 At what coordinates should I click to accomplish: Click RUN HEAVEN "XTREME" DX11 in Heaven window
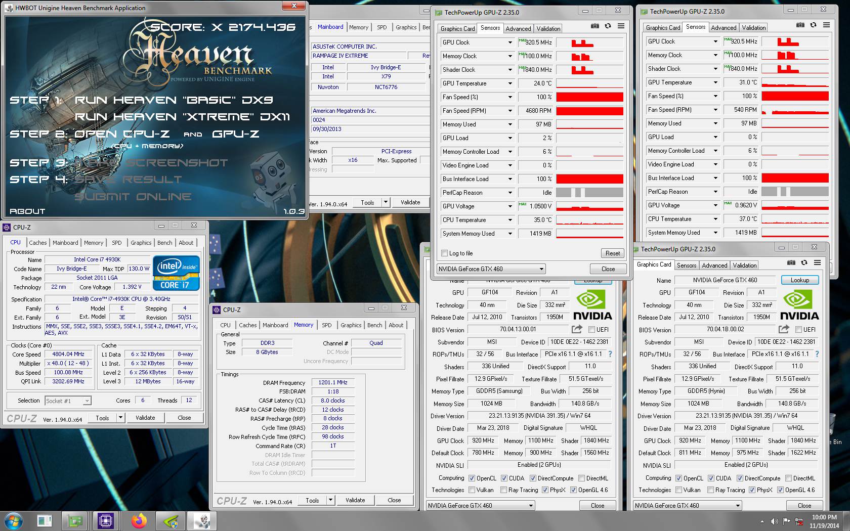coord(182,117)
